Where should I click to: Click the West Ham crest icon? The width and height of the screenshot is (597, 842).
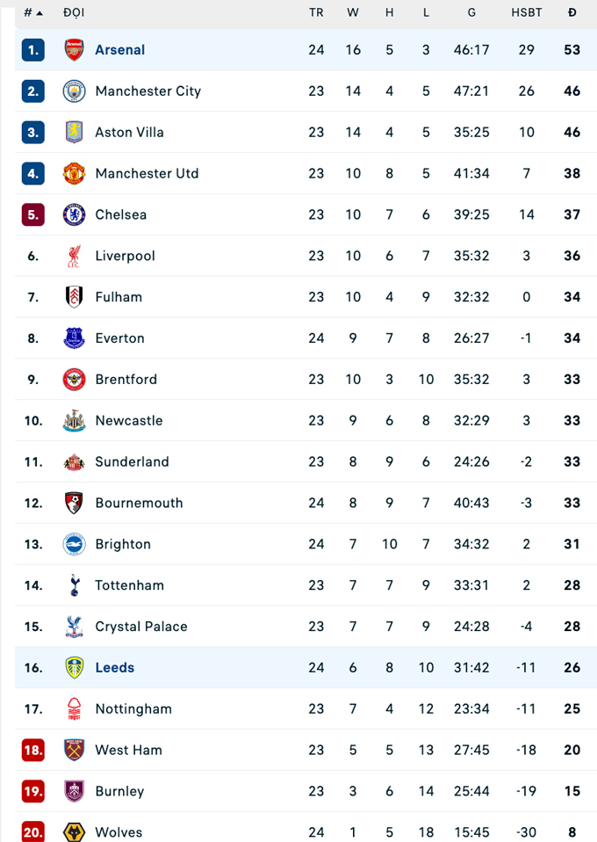(75, 750)
